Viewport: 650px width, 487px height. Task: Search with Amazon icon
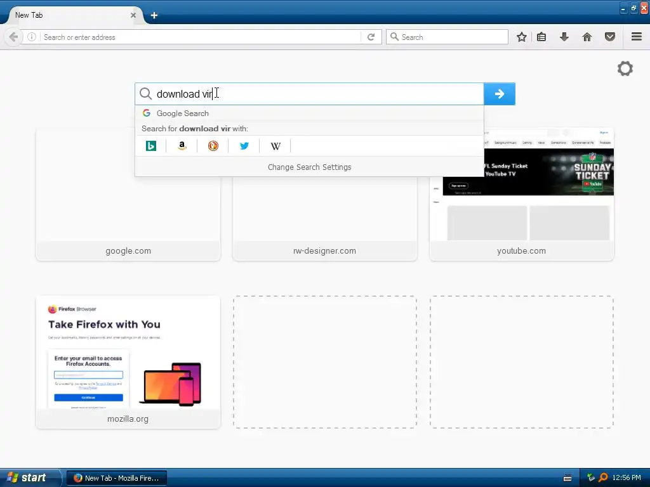(x=182, y=146)
